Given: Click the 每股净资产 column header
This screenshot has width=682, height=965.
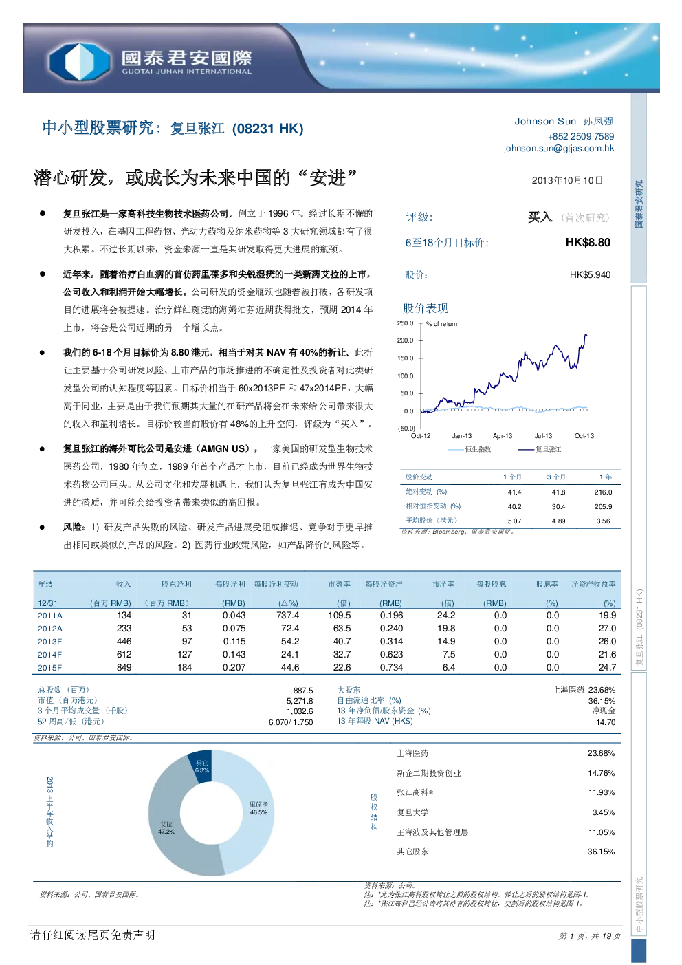Looking at the screenshot, I should pos(384,584).
